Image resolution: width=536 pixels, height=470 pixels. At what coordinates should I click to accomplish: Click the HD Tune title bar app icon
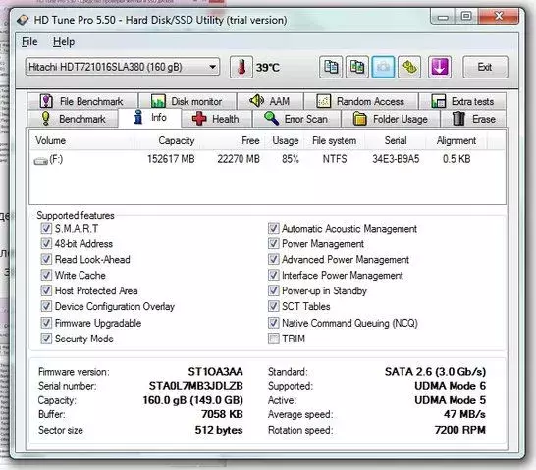(23, 20)
